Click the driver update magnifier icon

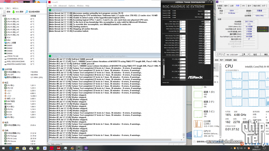coord(27,12)
